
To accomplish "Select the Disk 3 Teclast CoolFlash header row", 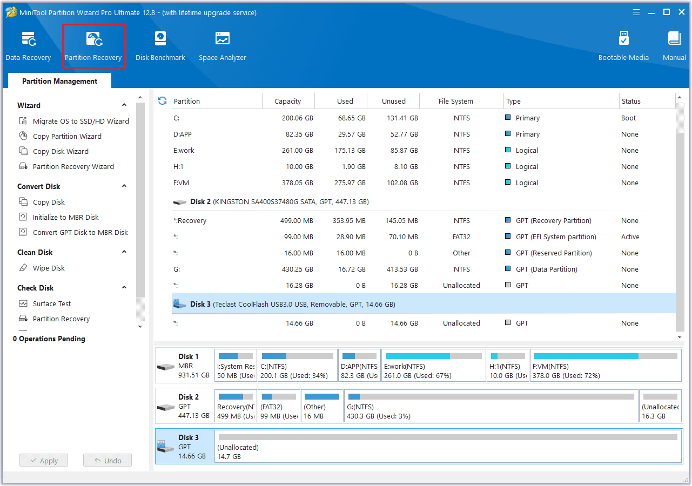I will (424, 304).
